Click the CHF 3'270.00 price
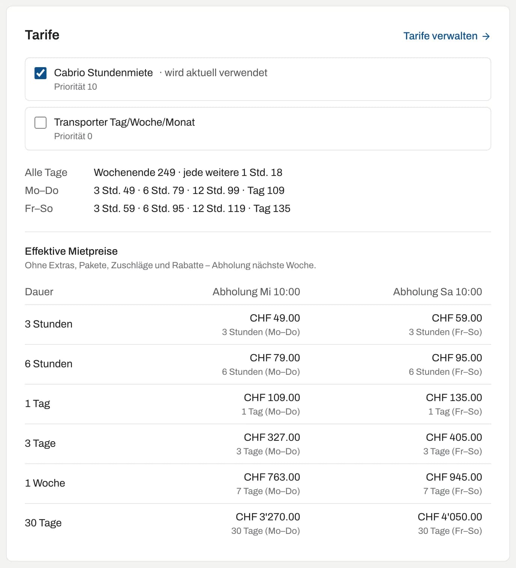This screenshot has width=516, height=568. click(268, 517)
